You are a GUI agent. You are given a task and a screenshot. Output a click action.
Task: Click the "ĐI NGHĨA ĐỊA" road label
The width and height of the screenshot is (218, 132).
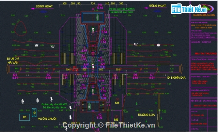pyautogui.click(x=176, y=78)
